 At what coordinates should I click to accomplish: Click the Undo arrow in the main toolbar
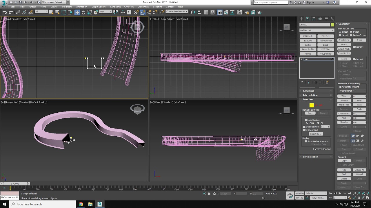point(5,12)
